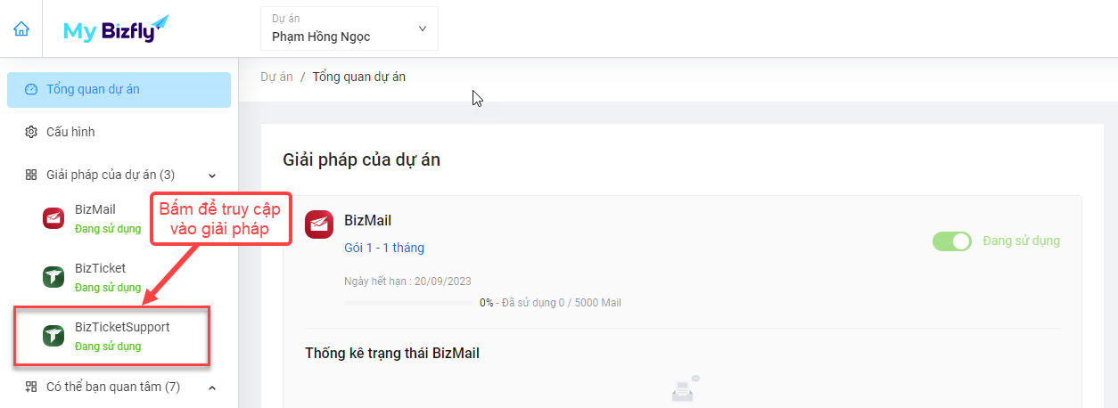Image resolution: width=1118 pixels, height=408 pixels.
Task: Toggle the BizMail Đang sử dụng switch
Action: click(951, 241)
